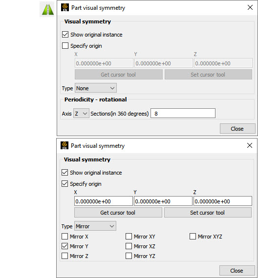This screenshot has width=258, height=278.
Task: Click the Close button in upper dialog
Action: 237,129
